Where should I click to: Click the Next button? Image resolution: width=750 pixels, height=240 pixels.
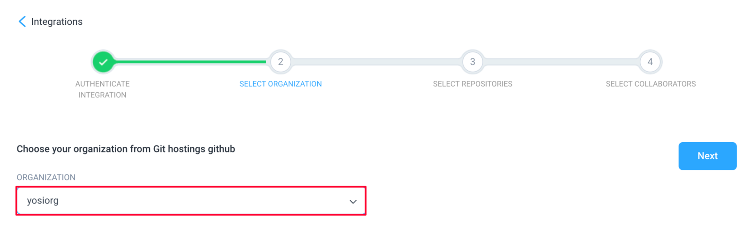(x=707, y=156)
